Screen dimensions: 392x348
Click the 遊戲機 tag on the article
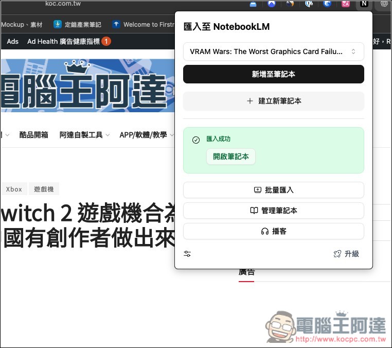point(44,189)
